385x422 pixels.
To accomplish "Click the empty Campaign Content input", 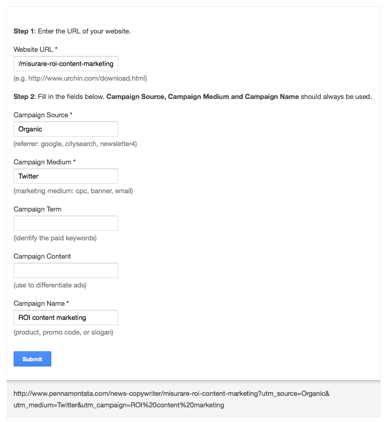I will [65, 270].
